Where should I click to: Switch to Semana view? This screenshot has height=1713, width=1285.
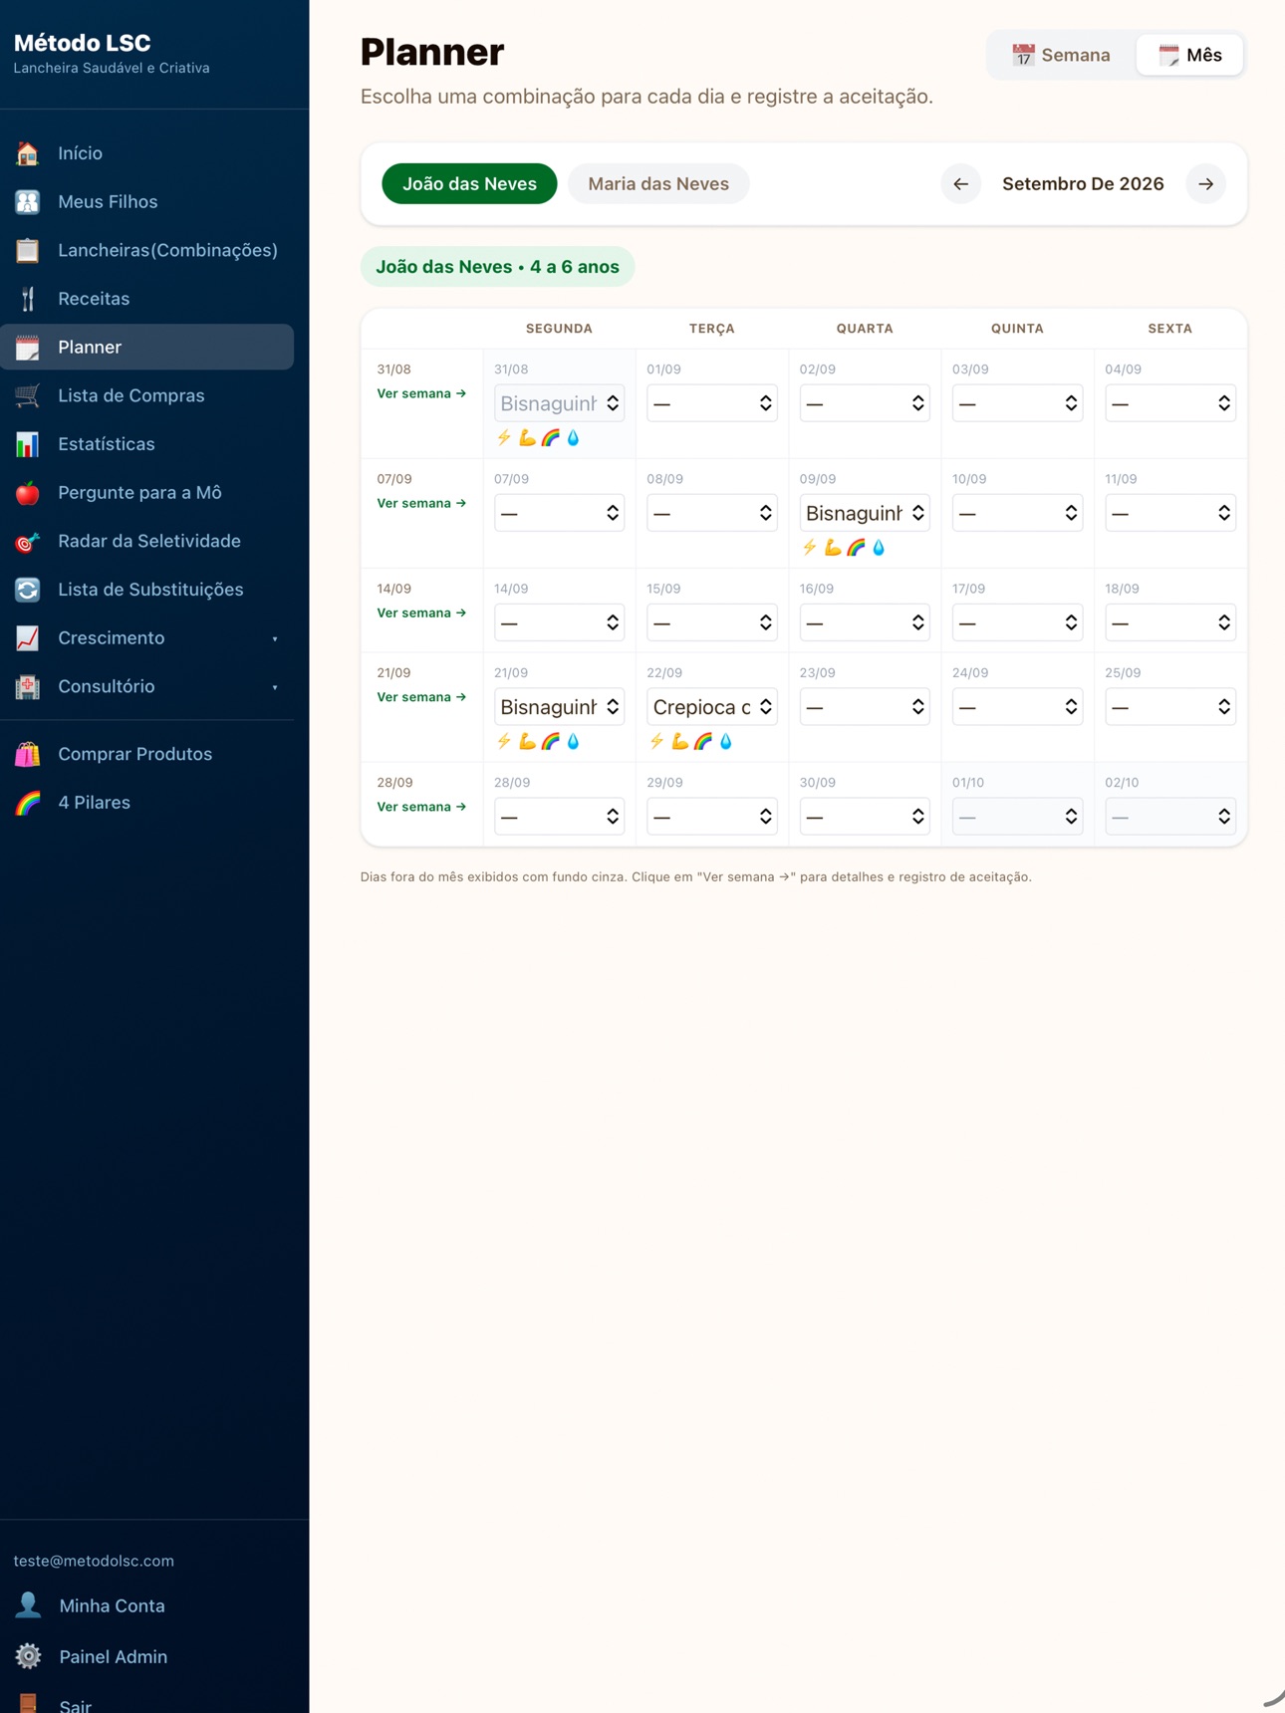1061,55
